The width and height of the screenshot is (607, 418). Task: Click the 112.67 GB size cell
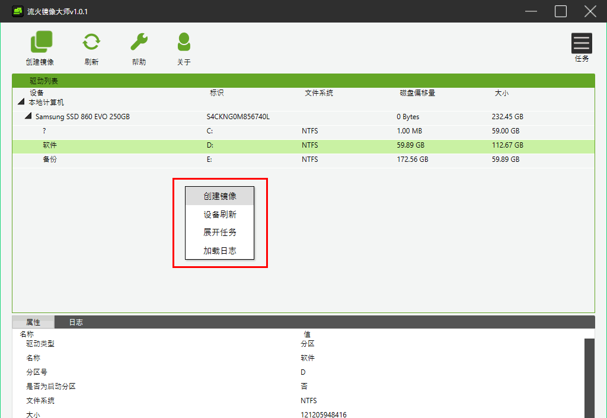tap(507, 145)
